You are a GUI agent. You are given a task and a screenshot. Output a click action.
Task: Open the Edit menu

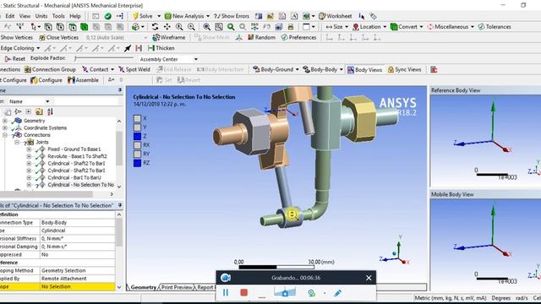(x=10, y=16)
